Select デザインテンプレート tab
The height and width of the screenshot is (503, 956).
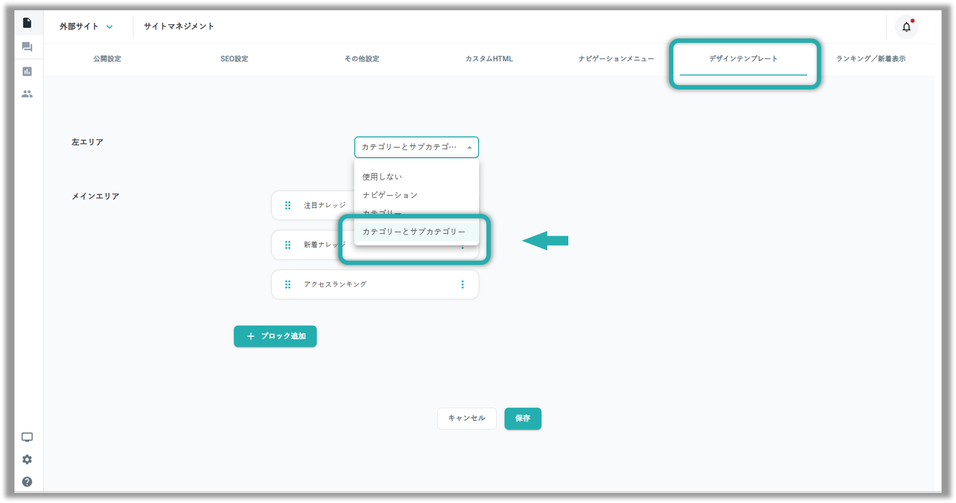pos(743,59)
